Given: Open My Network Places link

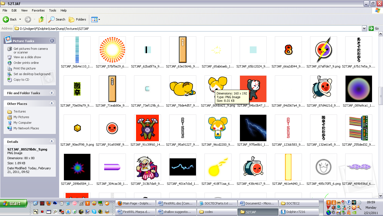Looking at the screenshot, I should [26, 128].
